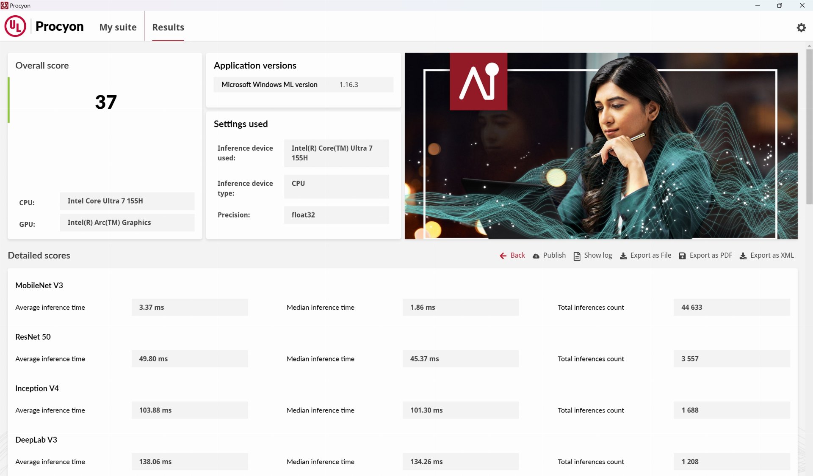Click the Inception V4 heading
813x476 pixels.
point(37,388)
